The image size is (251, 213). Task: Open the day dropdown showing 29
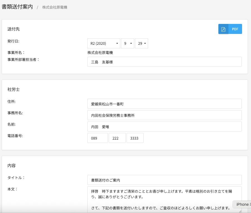pos(141,43)
